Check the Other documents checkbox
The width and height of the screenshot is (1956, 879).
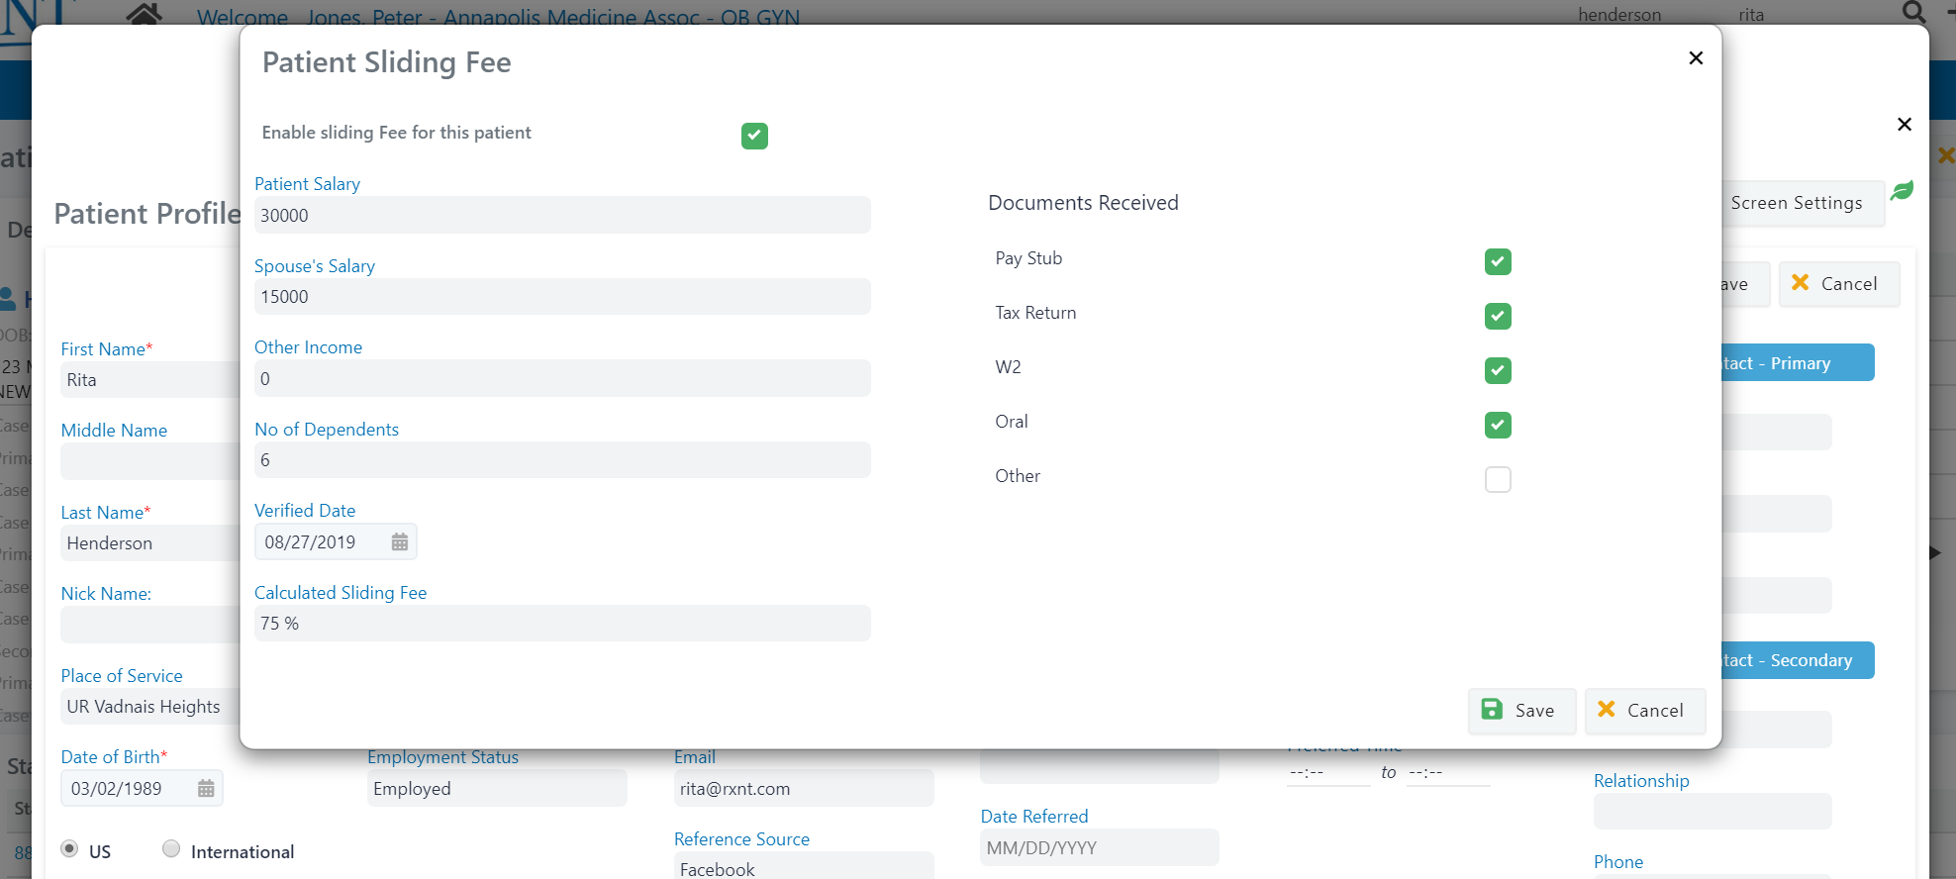click(1497, 479)
